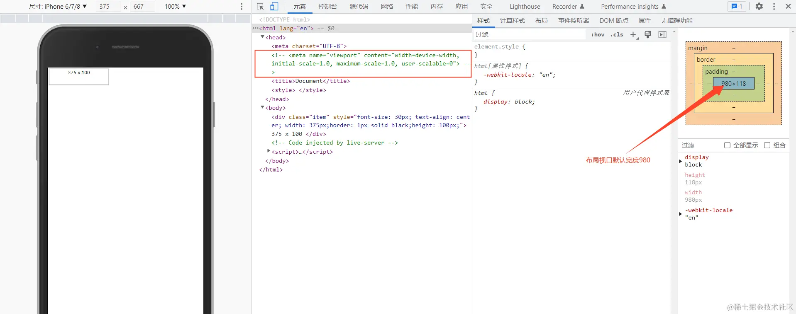Toggle the :hov element state button
The width and height of the screenshot is (796, 314).
click(x=598, y=35)
